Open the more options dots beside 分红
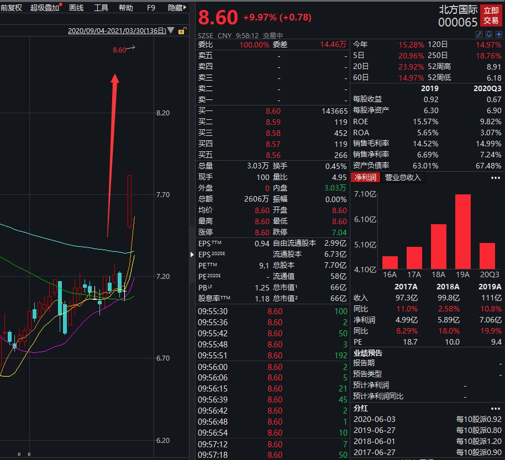The image size is (505, 460). click(x=496, y=409)
